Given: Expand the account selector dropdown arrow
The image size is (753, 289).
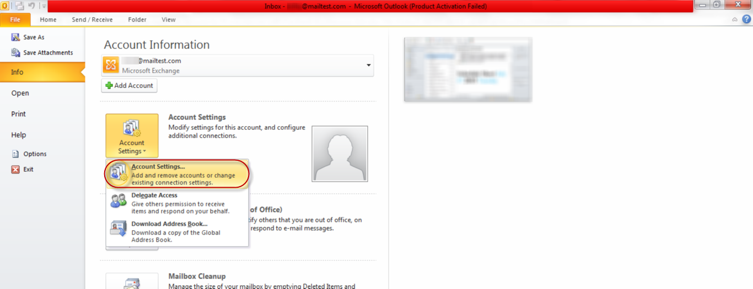Looking at the screenshot, I should tap(368, 66).
